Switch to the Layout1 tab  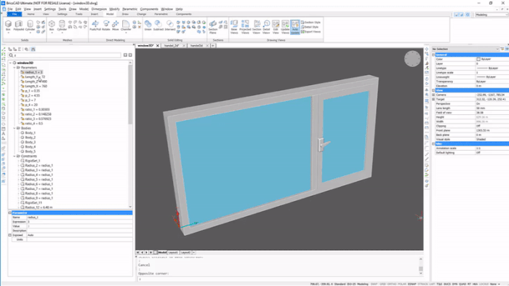coord(173,253)
